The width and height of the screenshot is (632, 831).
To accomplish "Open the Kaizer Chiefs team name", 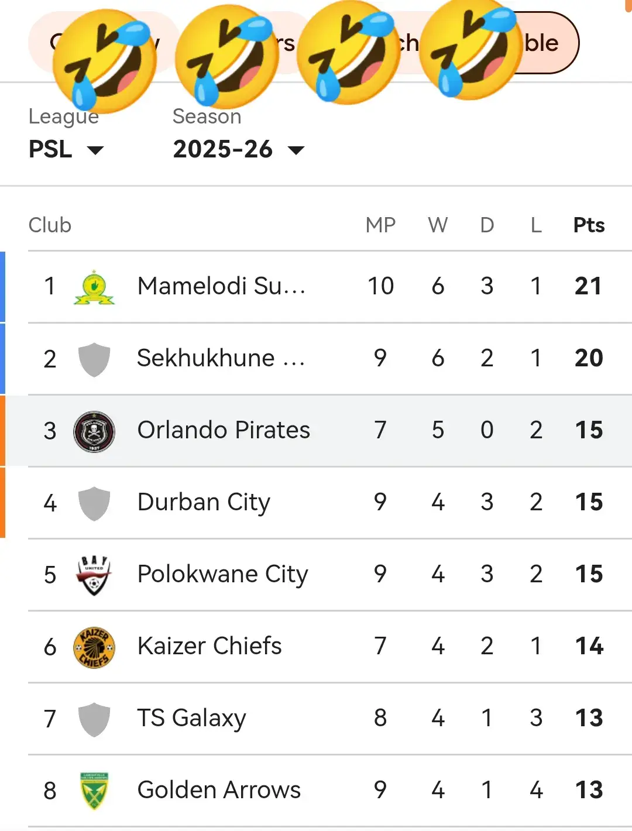I will 209,646.
